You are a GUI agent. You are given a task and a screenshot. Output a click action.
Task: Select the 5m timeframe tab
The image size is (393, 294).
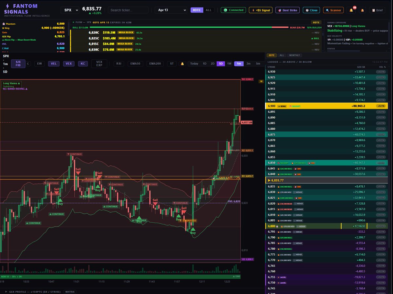coord(258,64)
